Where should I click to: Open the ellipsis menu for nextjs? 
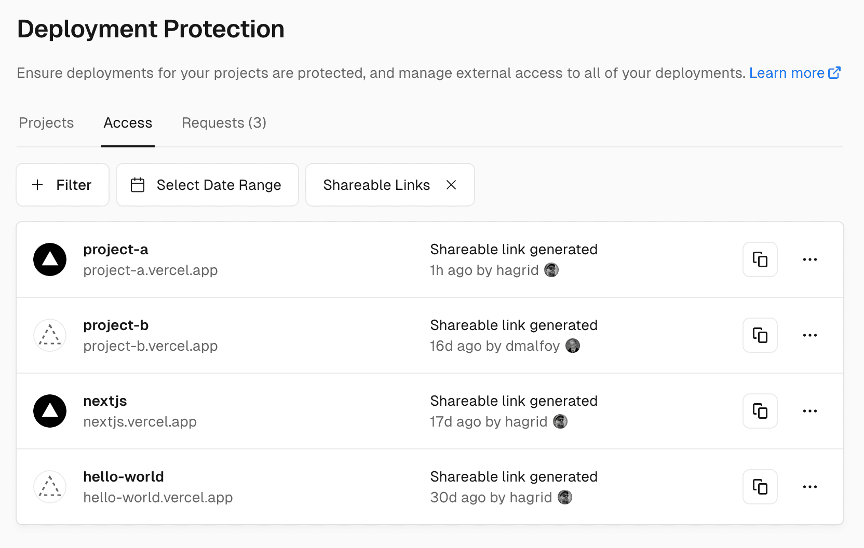pos(809,411)
